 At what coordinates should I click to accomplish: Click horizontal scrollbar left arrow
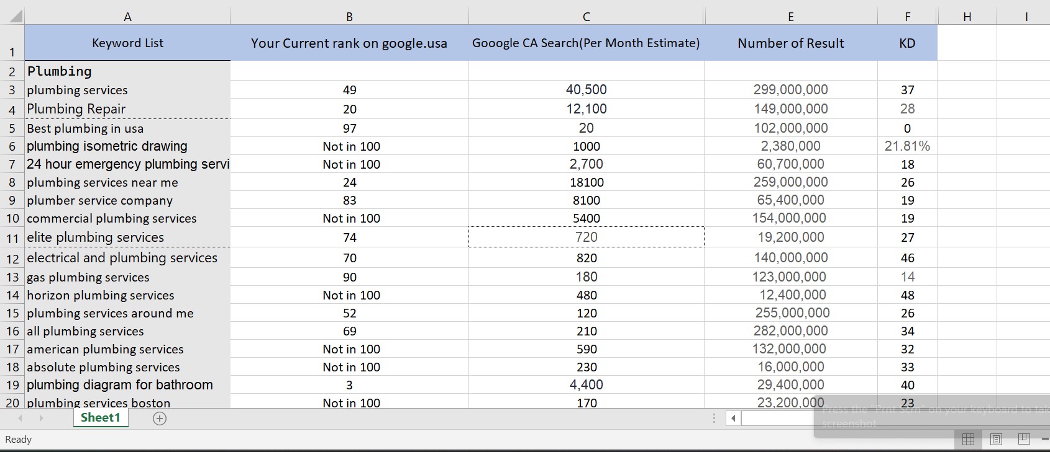click(733, 419)
